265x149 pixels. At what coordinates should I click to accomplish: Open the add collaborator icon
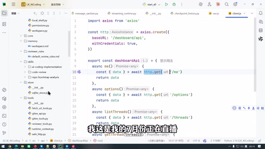210,5
